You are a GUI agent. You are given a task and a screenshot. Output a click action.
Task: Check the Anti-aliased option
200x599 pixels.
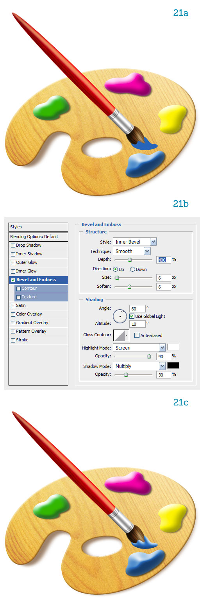[137, 335]
